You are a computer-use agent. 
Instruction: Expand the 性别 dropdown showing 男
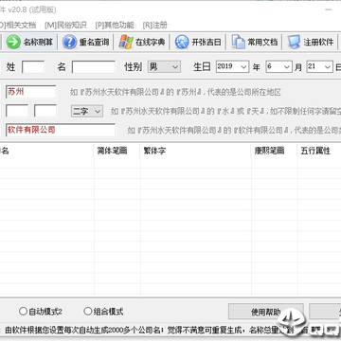coord(164,67)
